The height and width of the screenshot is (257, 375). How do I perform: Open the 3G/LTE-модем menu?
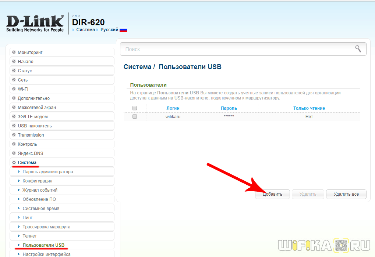62,117
